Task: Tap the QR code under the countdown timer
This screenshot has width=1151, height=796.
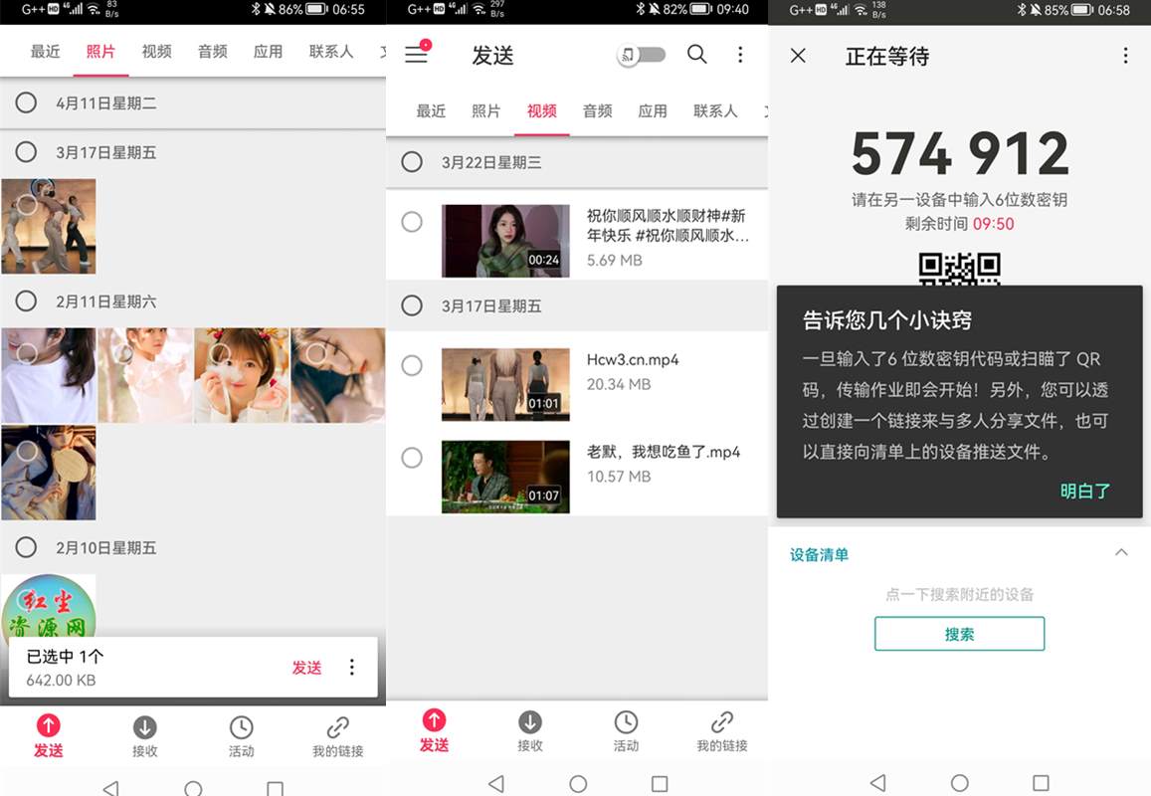Action: pos(959,269)
